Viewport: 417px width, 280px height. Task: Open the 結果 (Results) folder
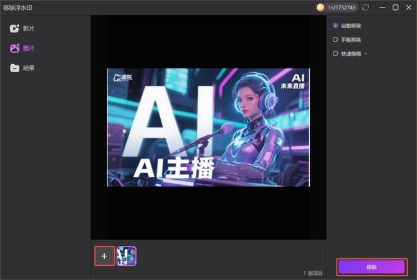[28, 68]
